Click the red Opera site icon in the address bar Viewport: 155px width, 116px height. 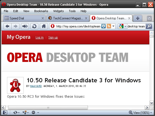53,26
